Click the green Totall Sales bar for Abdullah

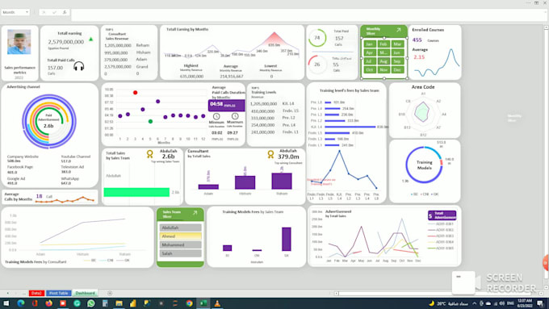[x=136, y=192]
